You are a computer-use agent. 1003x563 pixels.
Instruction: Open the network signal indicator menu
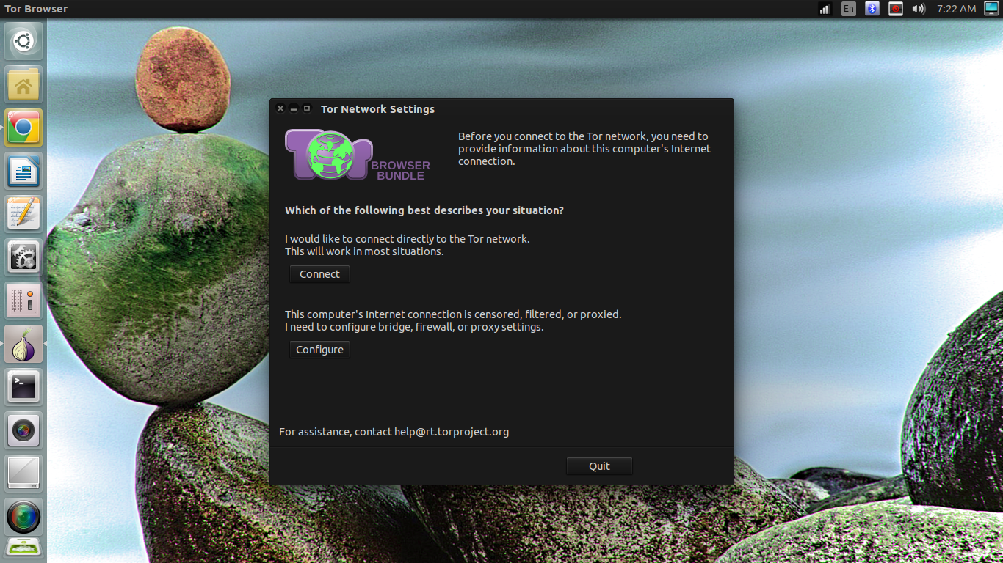tap(824, 8)
